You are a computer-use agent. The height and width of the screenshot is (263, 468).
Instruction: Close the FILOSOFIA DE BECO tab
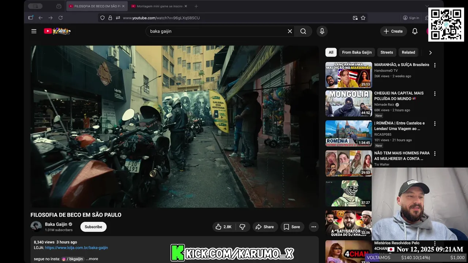click(123, 6)
